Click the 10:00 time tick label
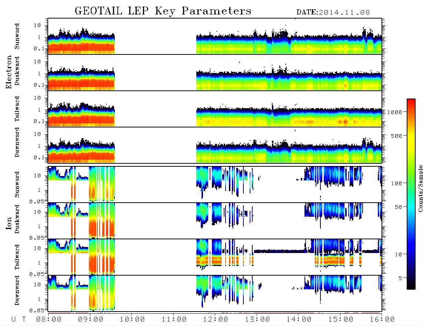This screenshot has width=423, height=326. (132, 319)
